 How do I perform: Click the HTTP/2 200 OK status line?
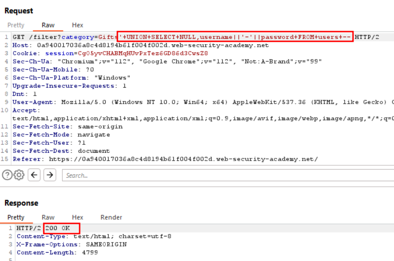[43, 228]
